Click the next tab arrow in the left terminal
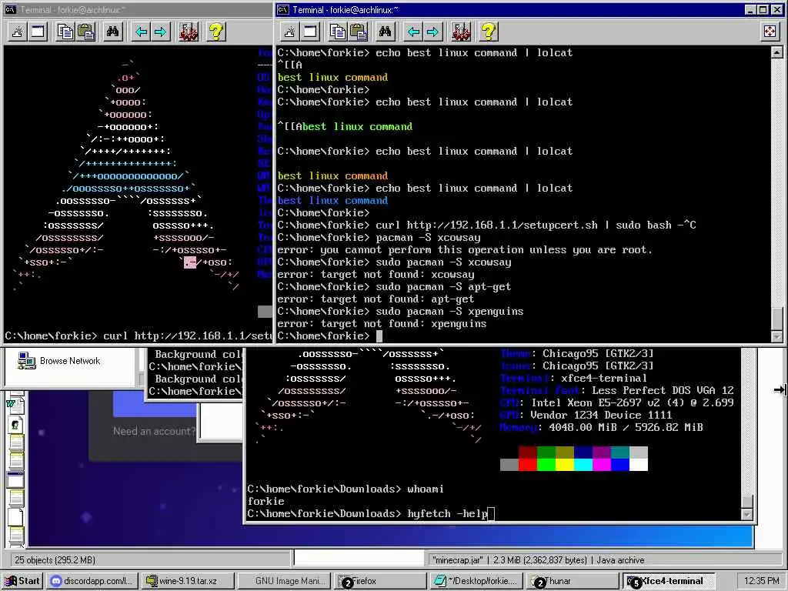This screenshot has width=788, height=591. (160, 32)
